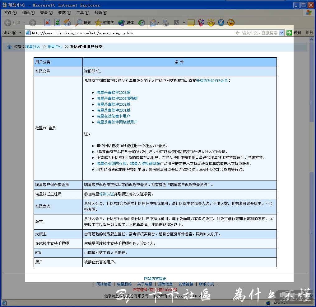The height and width of the screenshot is (307, 316).
Task: Click the Mail envelope toolbar icon
Action: click(x=153, y=22)
